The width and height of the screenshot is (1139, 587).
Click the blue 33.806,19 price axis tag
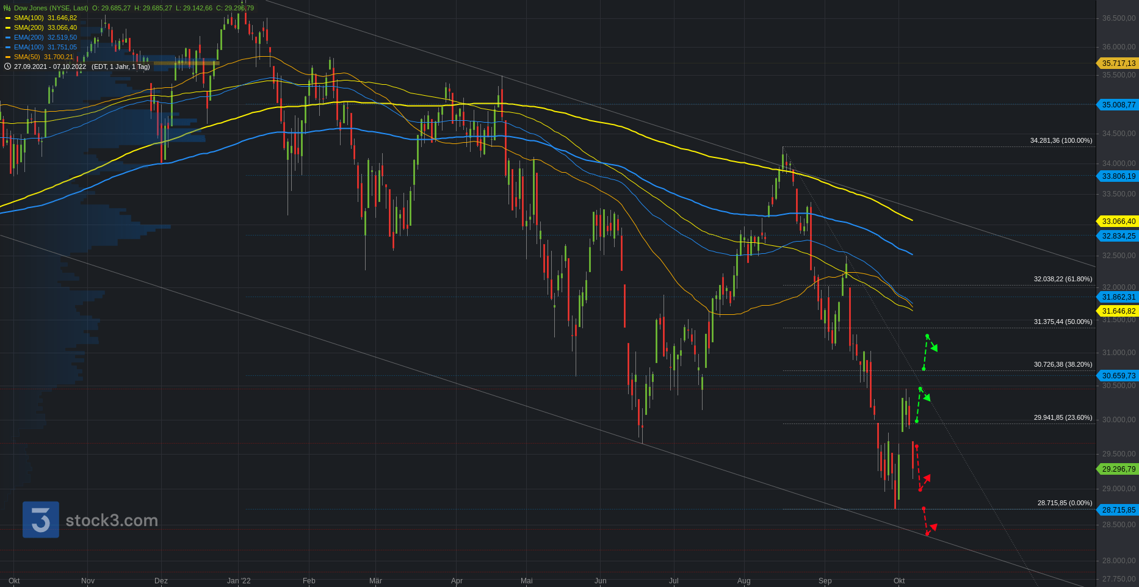click(1118, 176)
